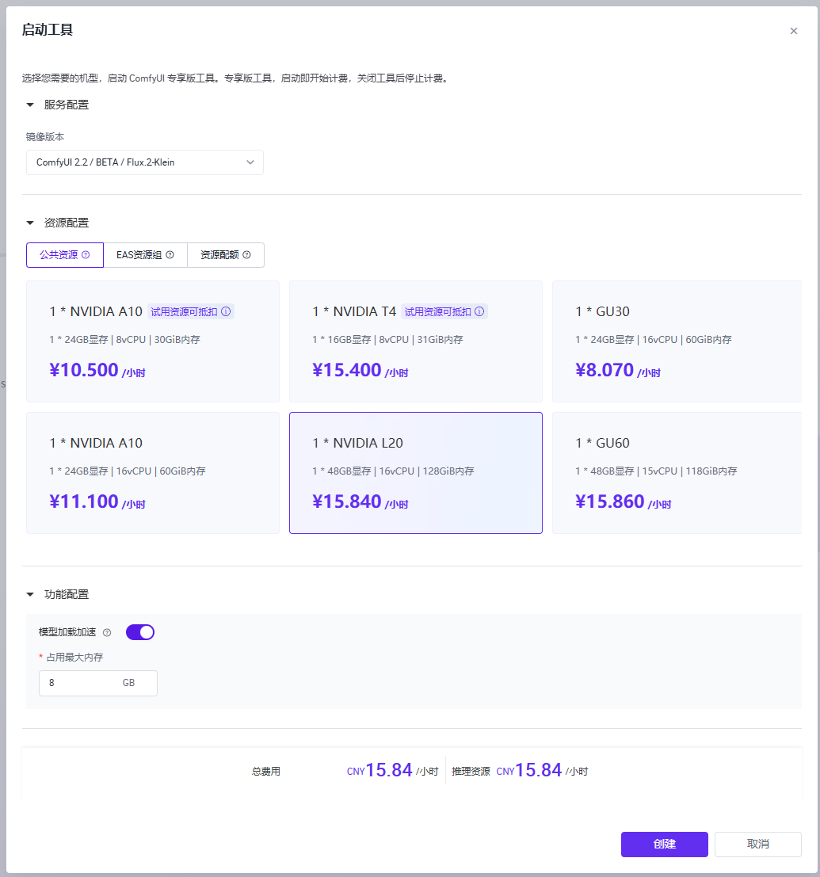Click help icon next to 公共资源

pos(86,255)
